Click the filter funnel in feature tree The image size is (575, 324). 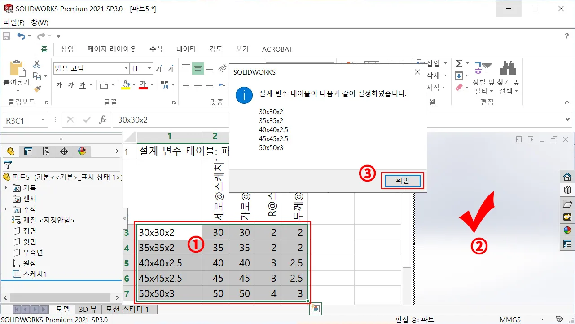click(8, 164)
